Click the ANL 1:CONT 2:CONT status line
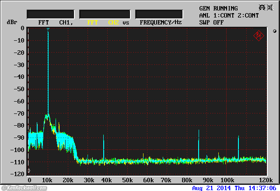This screenshot has width=280, height=191. (228, 15)
